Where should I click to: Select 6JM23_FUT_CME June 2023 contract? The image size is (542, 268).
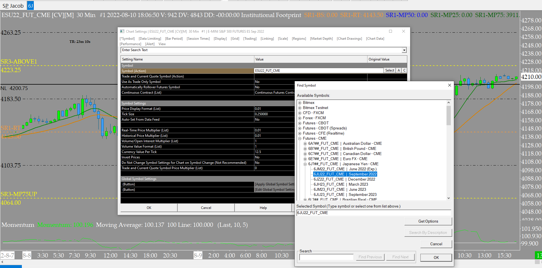pyautogui.click(x=340, y=190)
